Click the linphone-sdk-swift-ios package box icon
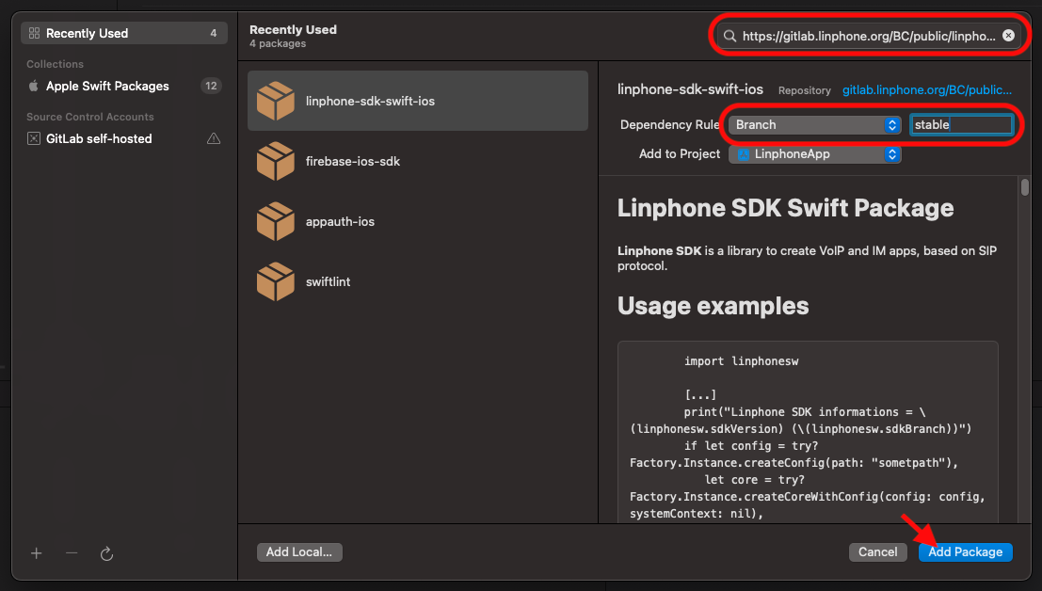This screenshot has height=591, width=1042. point(275,101)
